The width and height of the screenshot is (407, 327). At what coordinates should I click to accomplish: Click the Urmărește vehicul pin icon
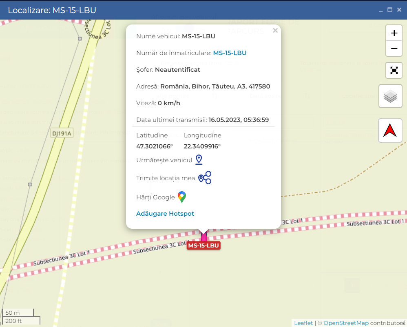pyautogui.click(x=199, y=160)
